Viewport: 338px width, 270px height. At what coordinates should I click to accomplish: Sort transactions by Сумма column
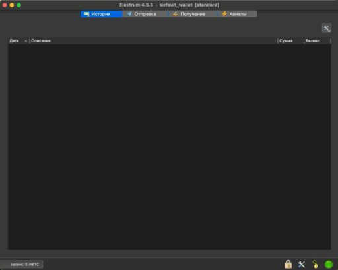(286, 41)
